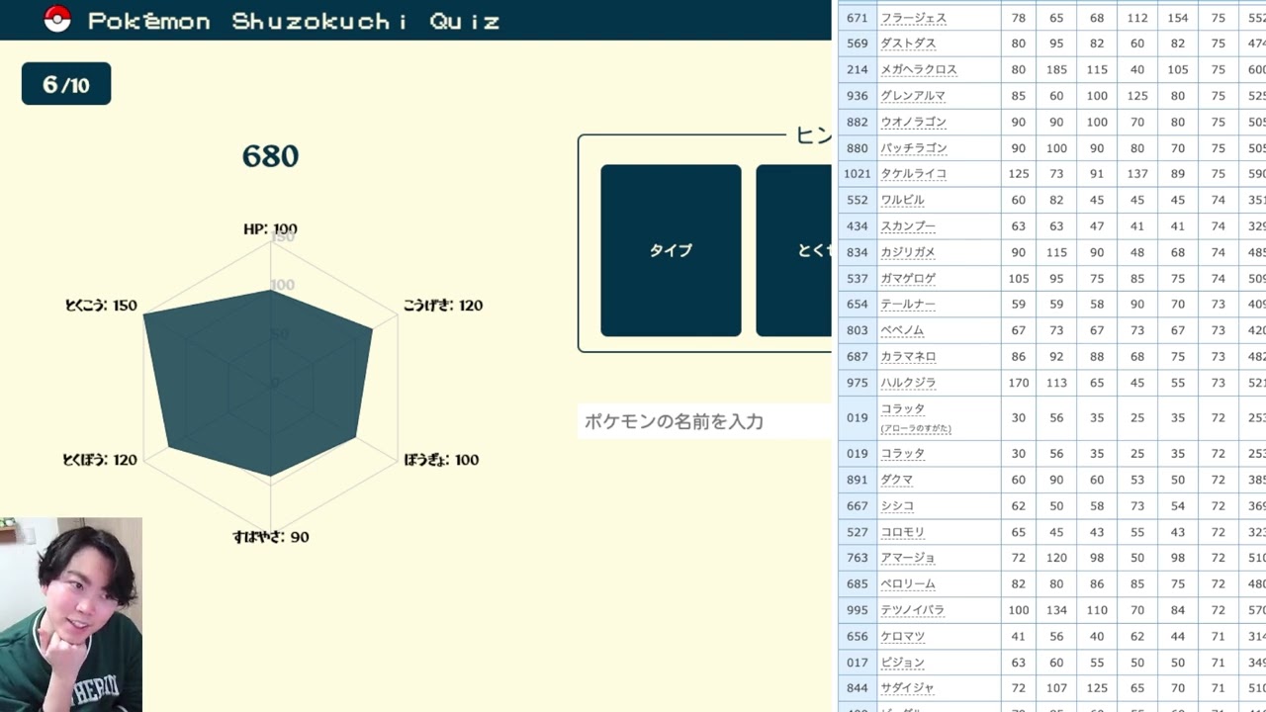Screen dimensions: 1266x712
Task: Click the 844 number cell for サダイジャ
Action: [x=857, y=687]
